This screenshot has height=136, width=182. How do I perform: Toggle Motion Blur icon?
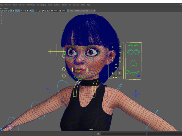click(30, 11)
